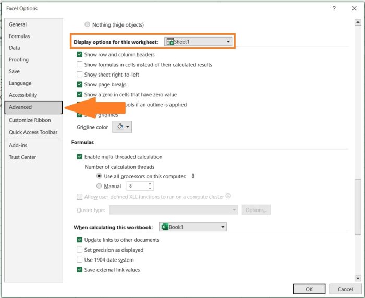
Task: Click the Cancel button
Action: point(345,289)
